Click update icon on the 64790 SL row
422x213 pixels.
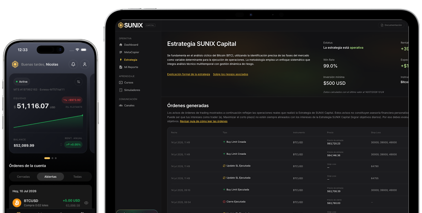pos(224,166)
